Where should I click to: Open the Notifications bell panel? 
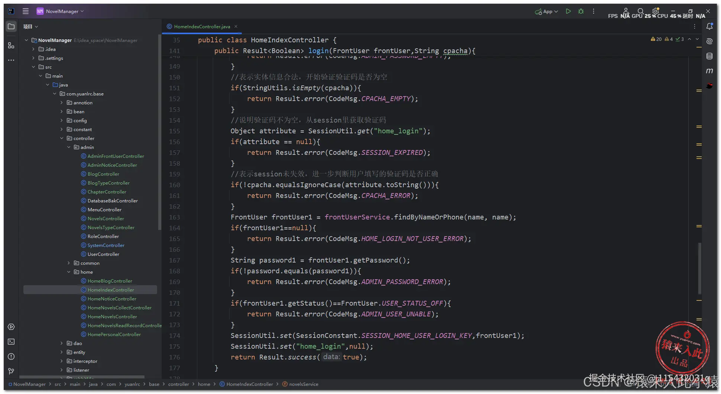pyautogui.click(x=709, y=26)
